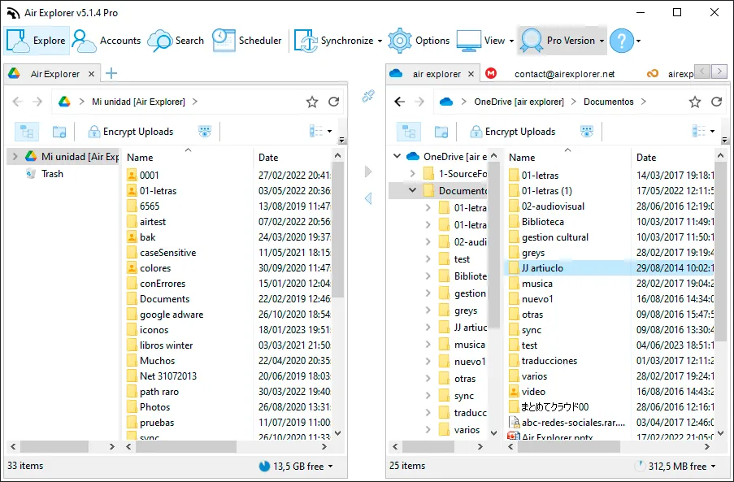Create a new folder in the left pane
Screen dimensions: 734x482
pyautogui.click(x=59, y=132)
